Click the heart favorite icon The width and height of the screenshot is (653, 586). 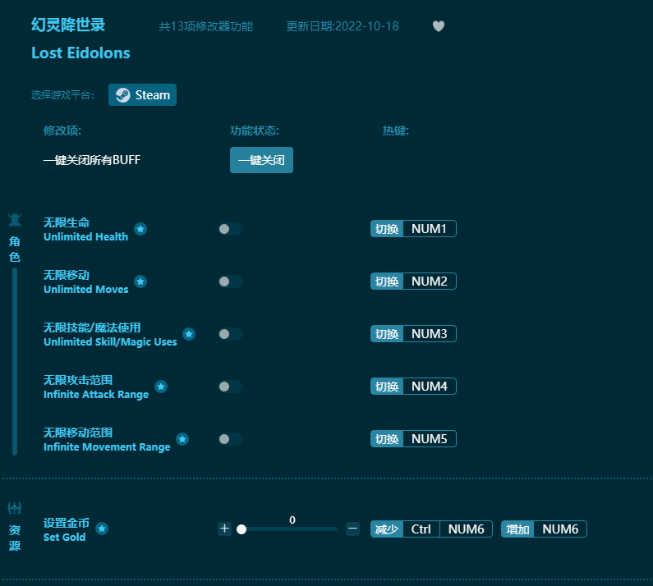pos(439,26)
